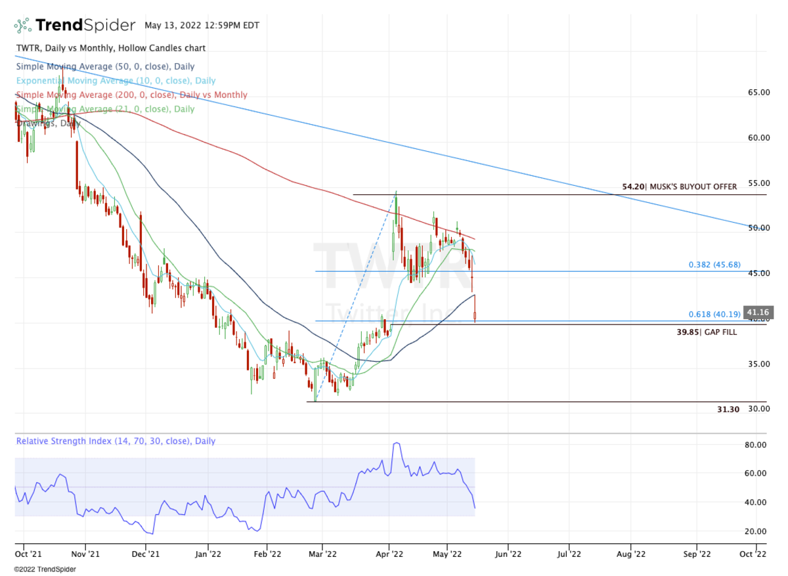Click the 0.618 Fibonacci retracement label
The width and height of the screenshot is (788, 576).
point(713,314)
